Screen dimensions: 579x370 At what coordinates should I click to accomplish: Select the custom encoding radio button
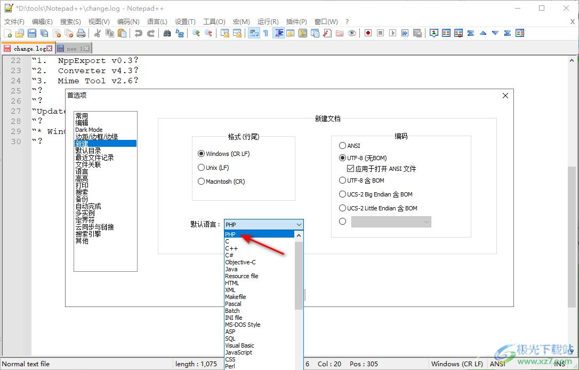343,222
